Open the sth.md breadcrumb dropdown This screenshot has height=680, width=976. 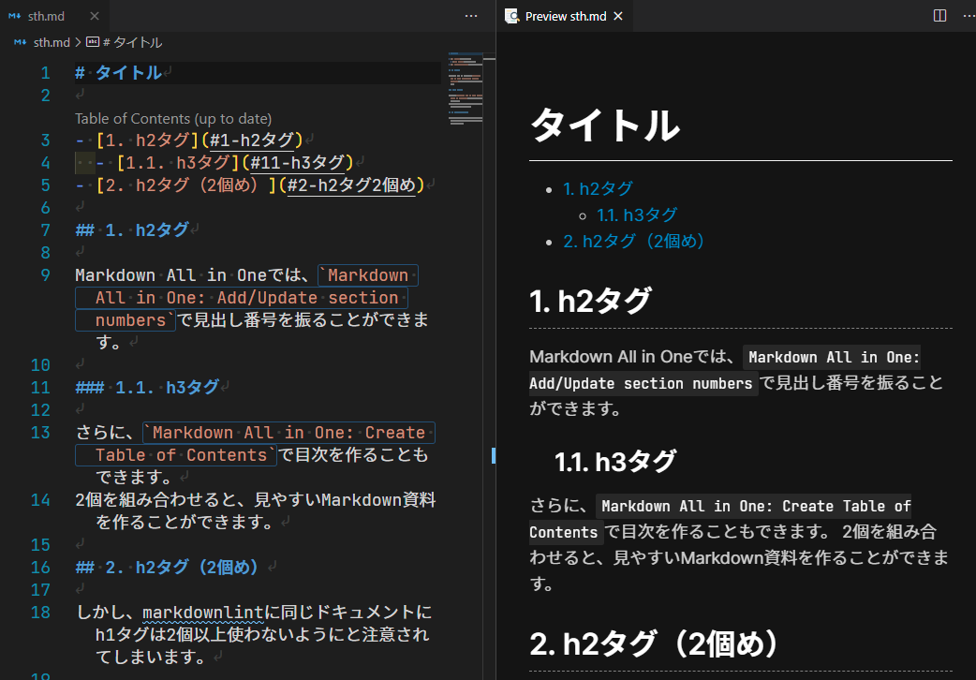(x=52, y=41)
